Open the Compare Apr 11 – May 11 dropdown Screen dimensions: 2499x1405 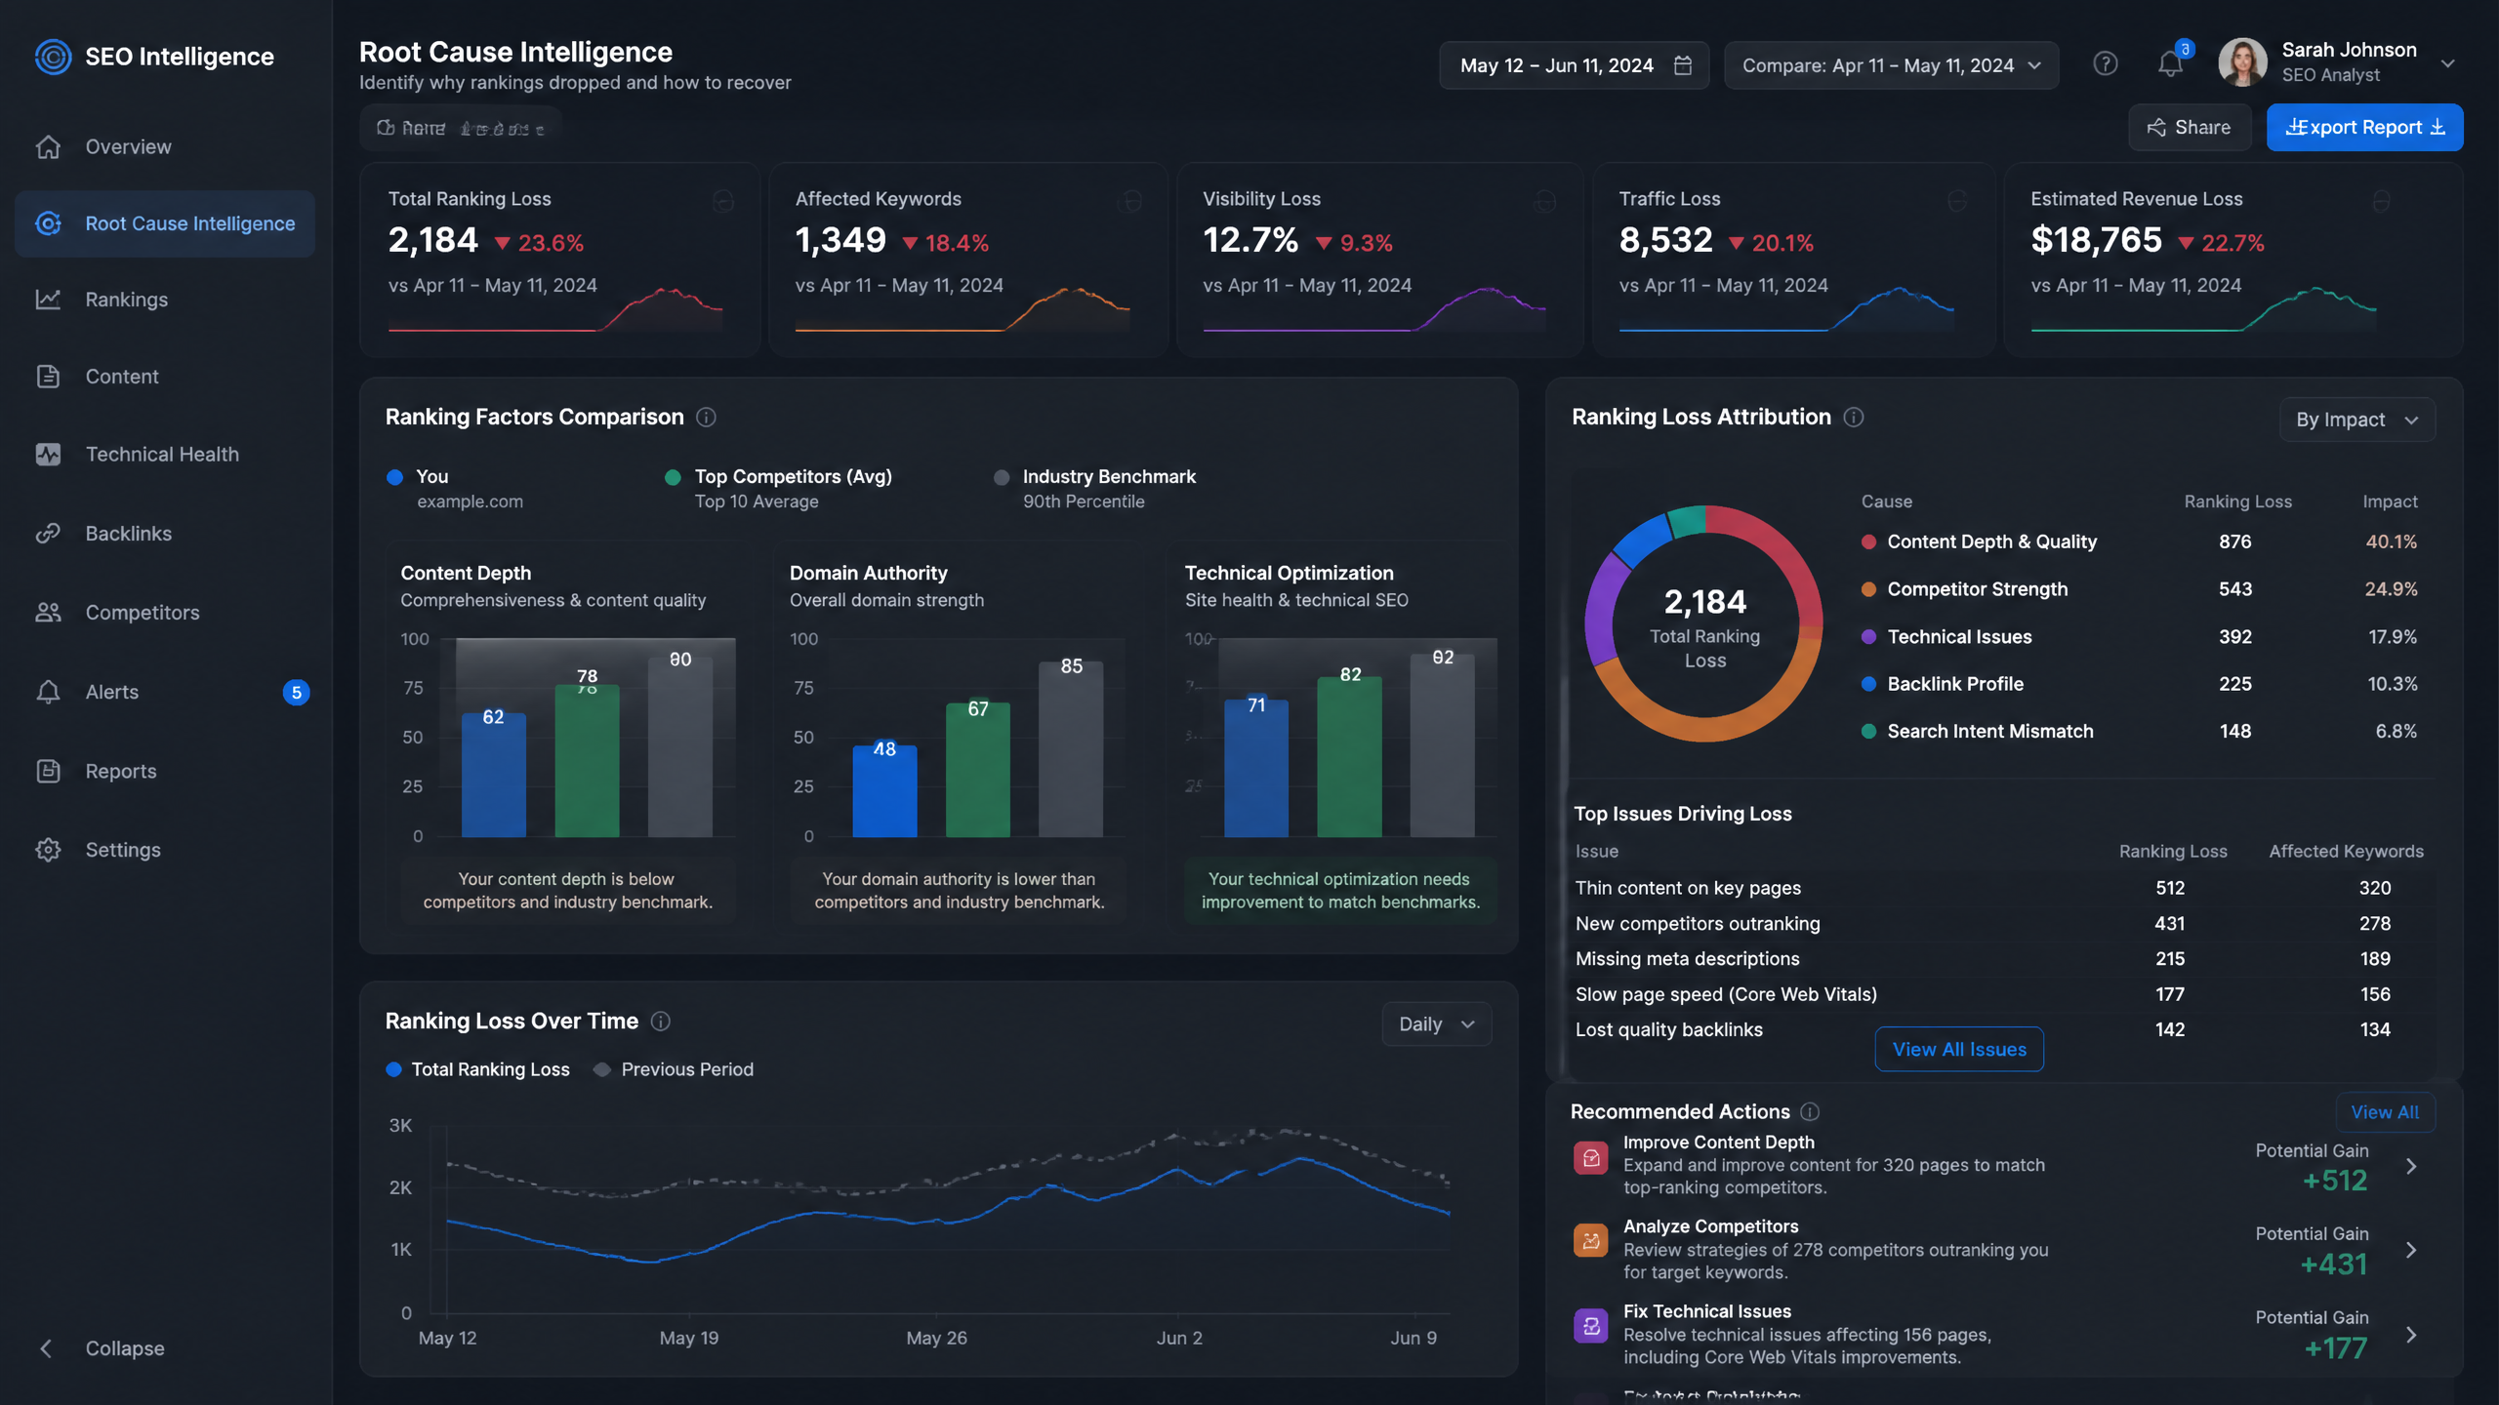(1891, 65)
